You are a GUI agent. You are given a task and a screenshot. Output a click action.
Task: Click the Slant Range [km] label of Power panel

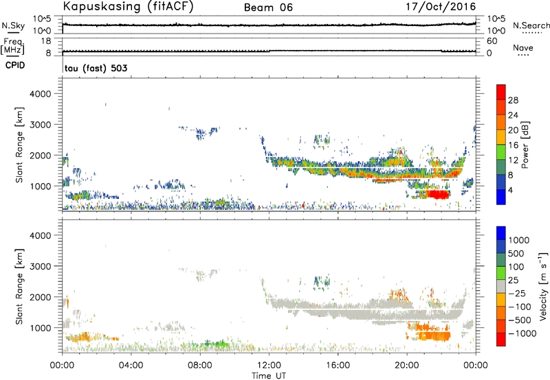19,145
